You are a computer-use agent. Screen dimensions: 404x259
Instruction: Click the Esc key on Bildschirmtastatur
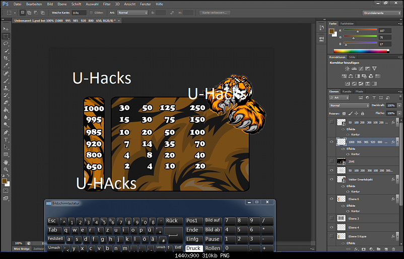point(52,221)
